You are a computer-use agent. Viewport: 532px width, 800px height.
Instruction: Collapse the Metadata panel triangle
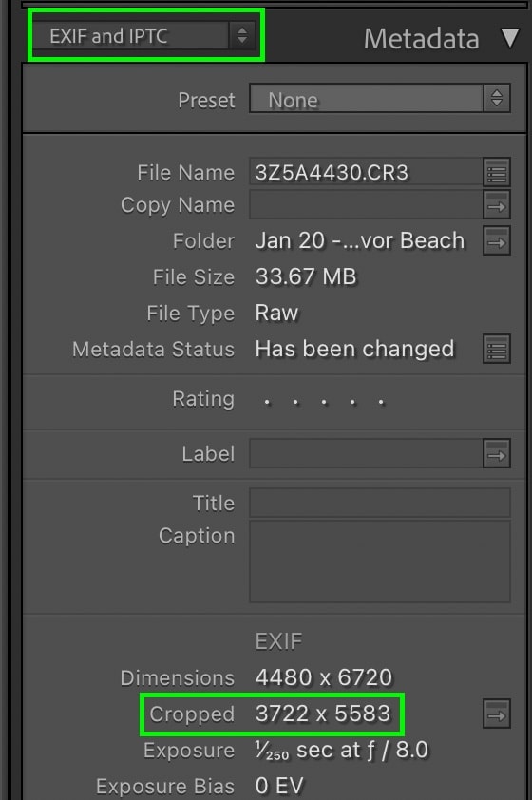point(510,38)
